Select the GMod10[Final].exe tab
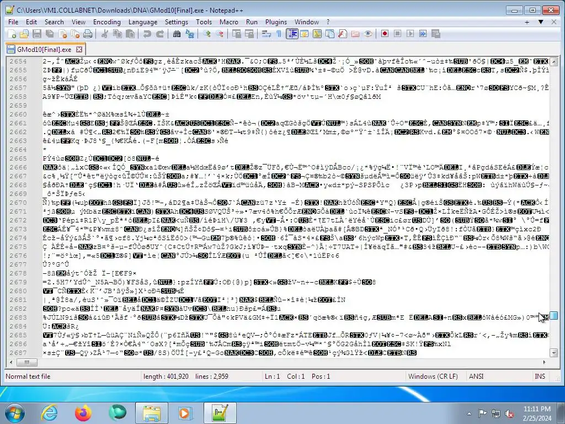The image size is (565, 424). [44, 49]
